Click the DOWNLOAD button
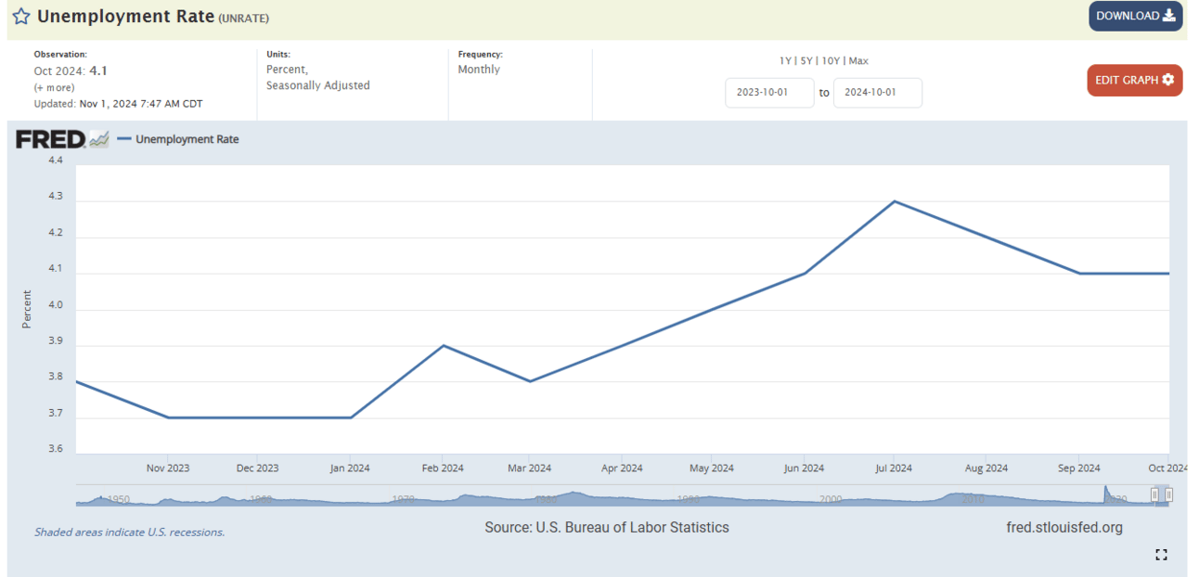This screenshot has width=1199, height=577. 1135,16
